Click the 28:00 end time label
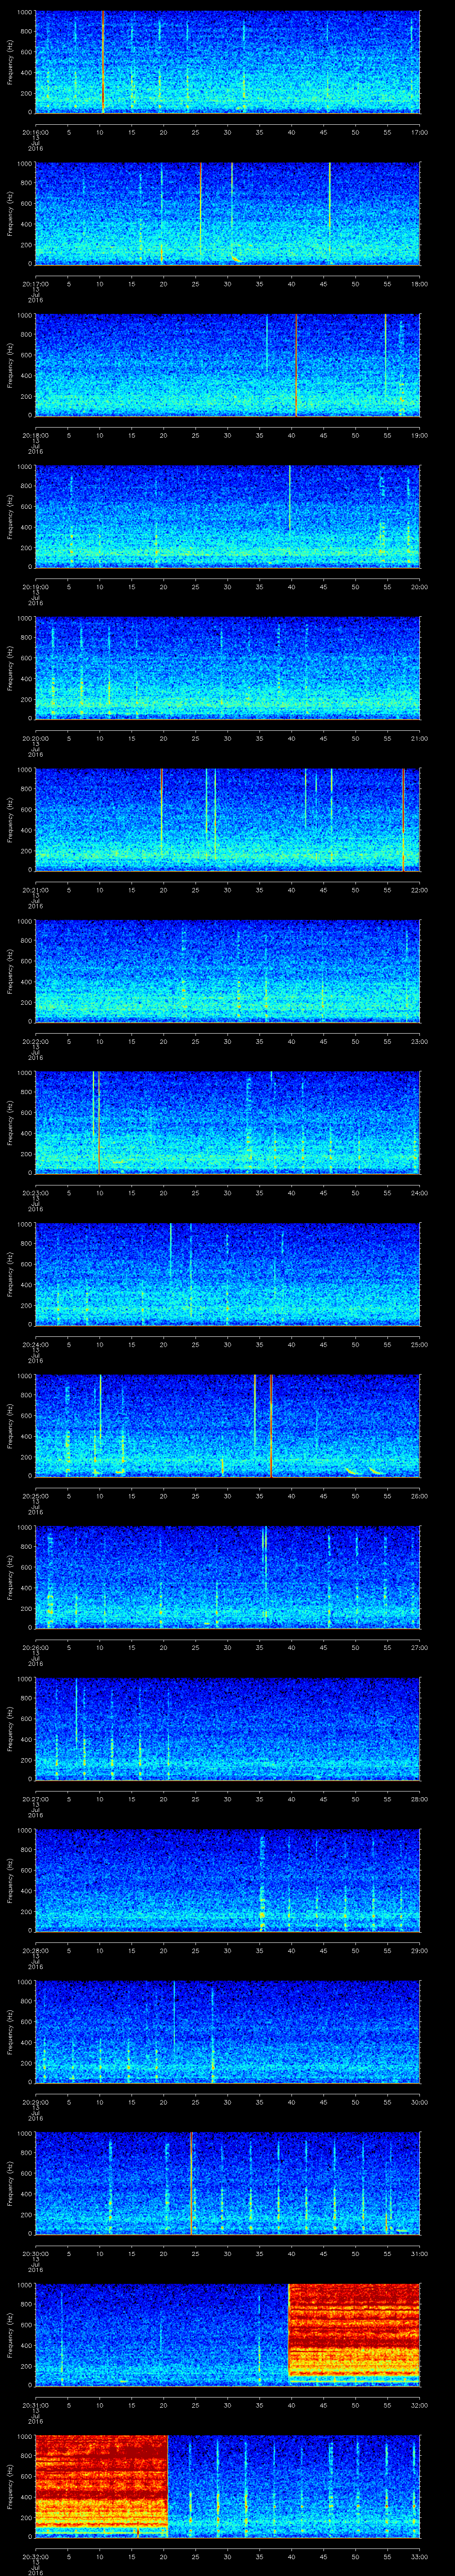 (420, 1799)
